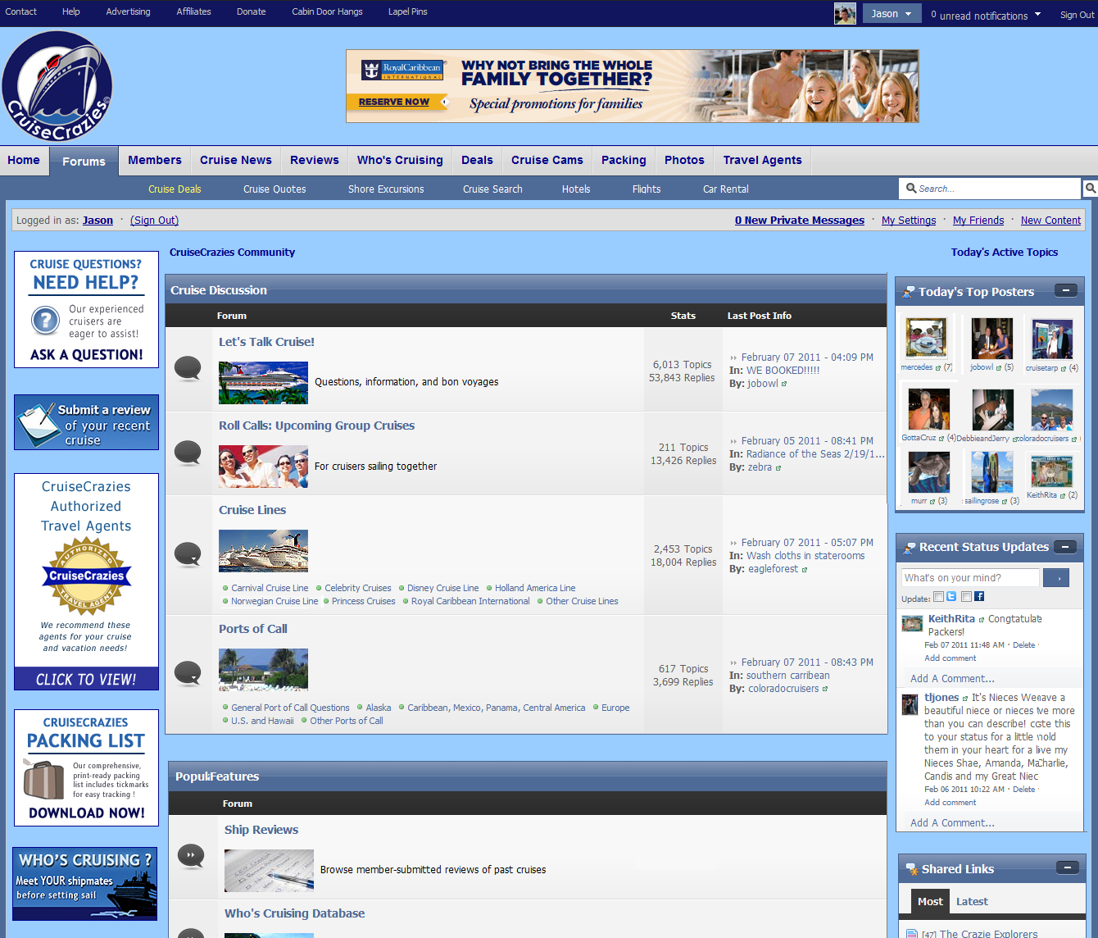Image resolution: width=1098 pixels, height=938 pixels.
Task: Open the unread notifications dropdown
Action: [x=986, y=15]
